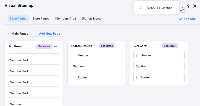Viewport: 200px width, 106px height.
Task: Click the Gift Card Footer icon
Action: pyautogui.click(x=138, y=77)
